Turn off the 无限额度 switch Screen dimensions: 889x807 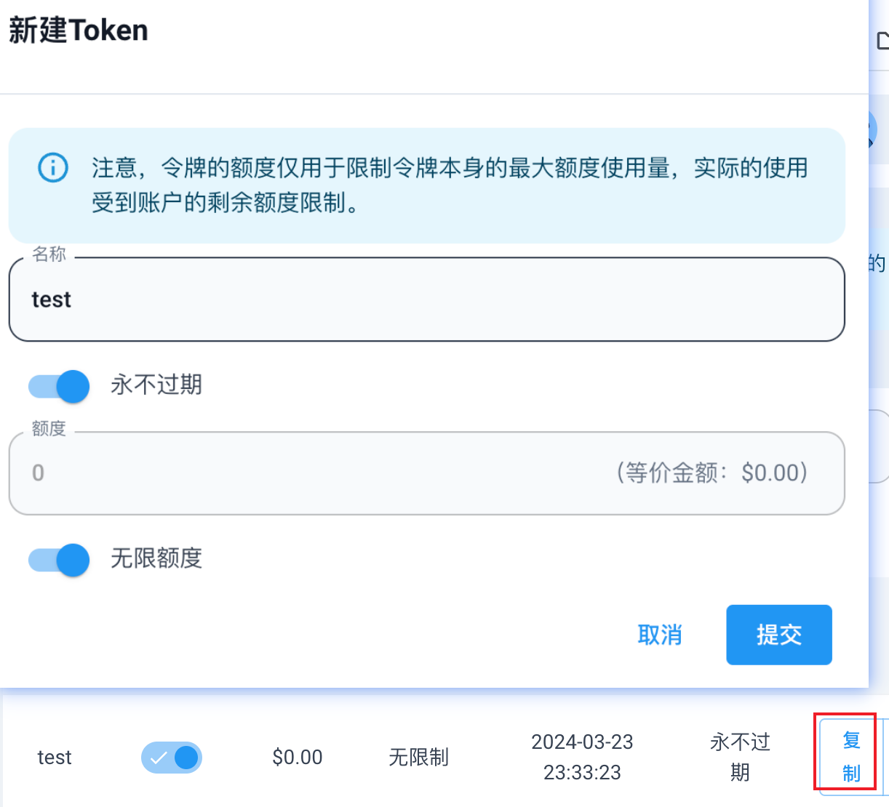click(57, 560)
